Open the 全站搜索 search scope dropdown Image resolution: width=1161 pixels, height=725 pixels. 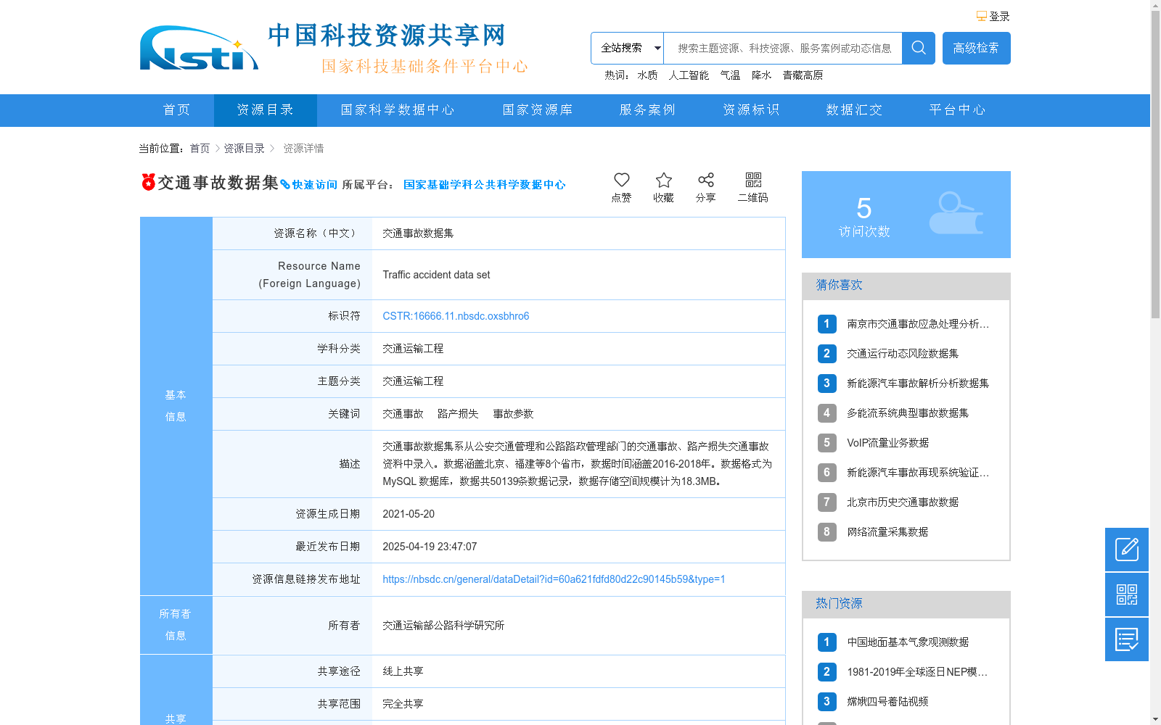point(627,48)
